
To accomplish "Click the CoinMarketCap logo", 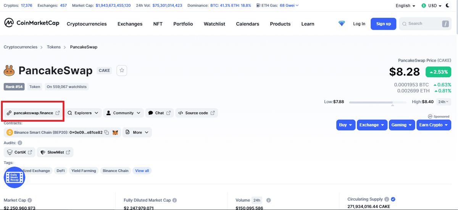I will (32, 23).
